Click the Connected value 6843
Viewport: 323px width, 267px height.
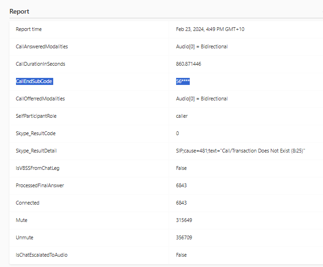pyautogui.click(x=181, y=203)
